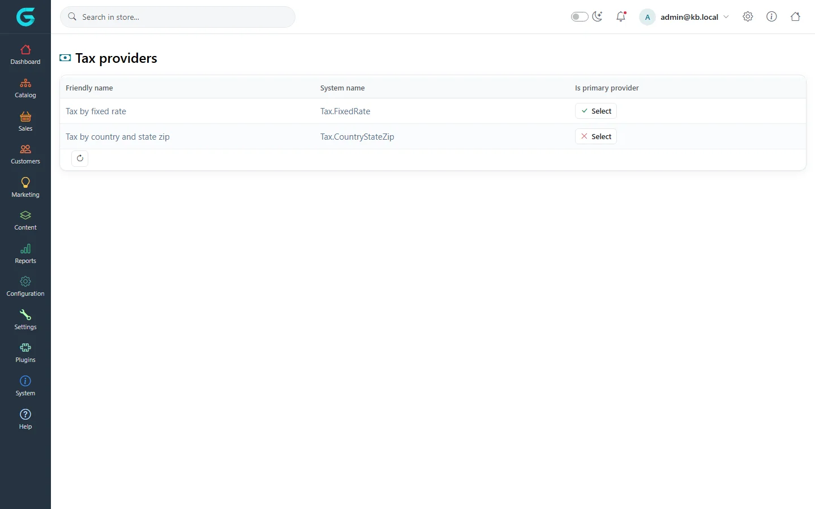Toggle the dark mode switch
815x509 pixels.
click(x=580, y=17)
